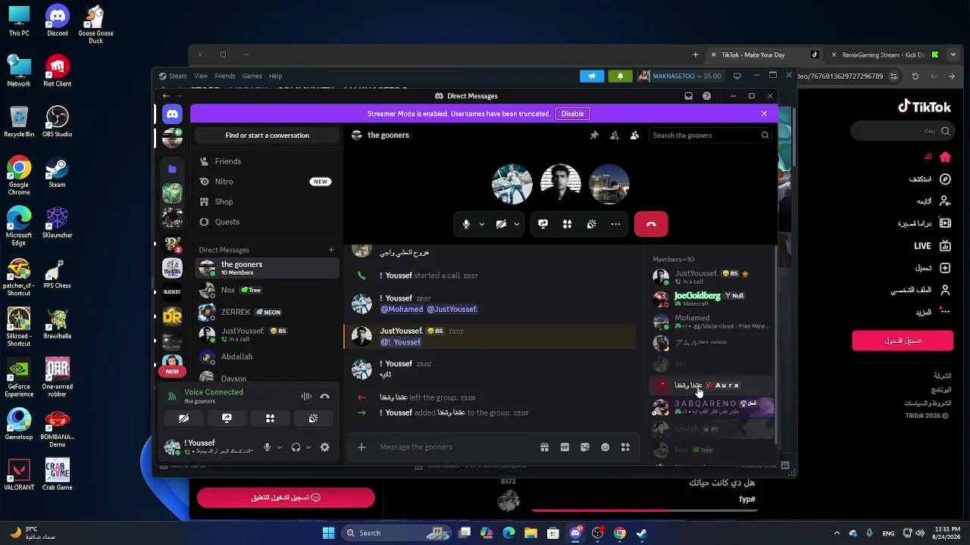The image size is (970, 545).
Task: Share your screen in the call controls
Action: coord(543,224)
